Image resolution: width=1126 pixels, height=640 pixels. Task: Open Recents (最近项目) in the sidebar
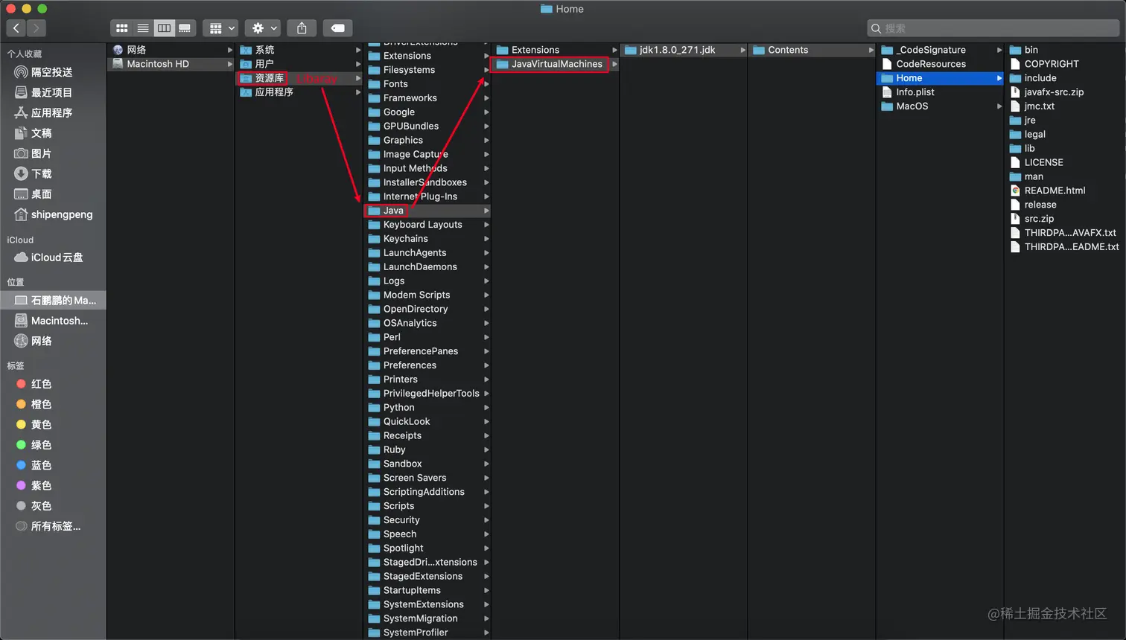pyautogui.click(x=53, y=92)
